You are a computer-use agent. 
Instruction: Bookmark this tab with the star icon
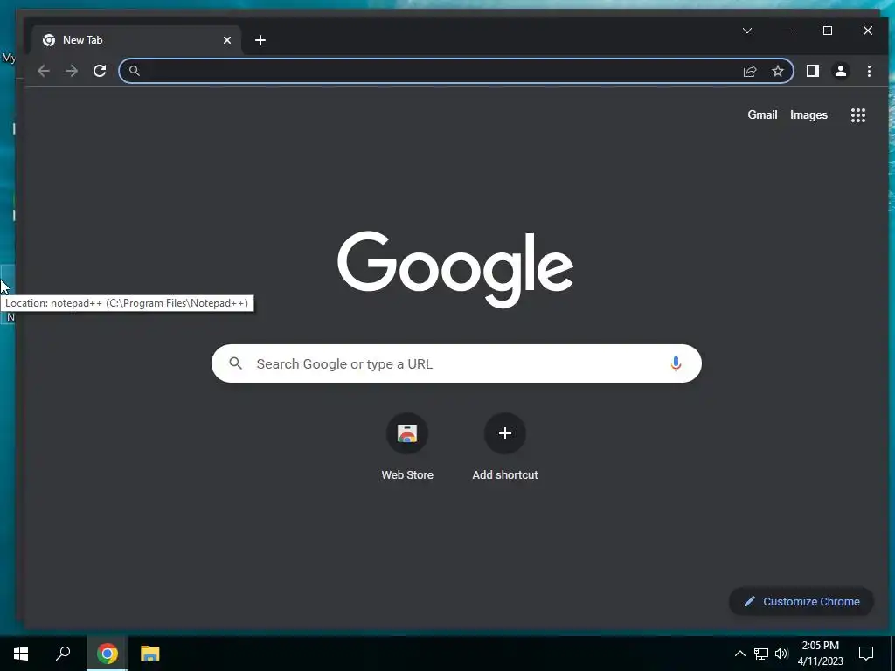pos(777,71)
